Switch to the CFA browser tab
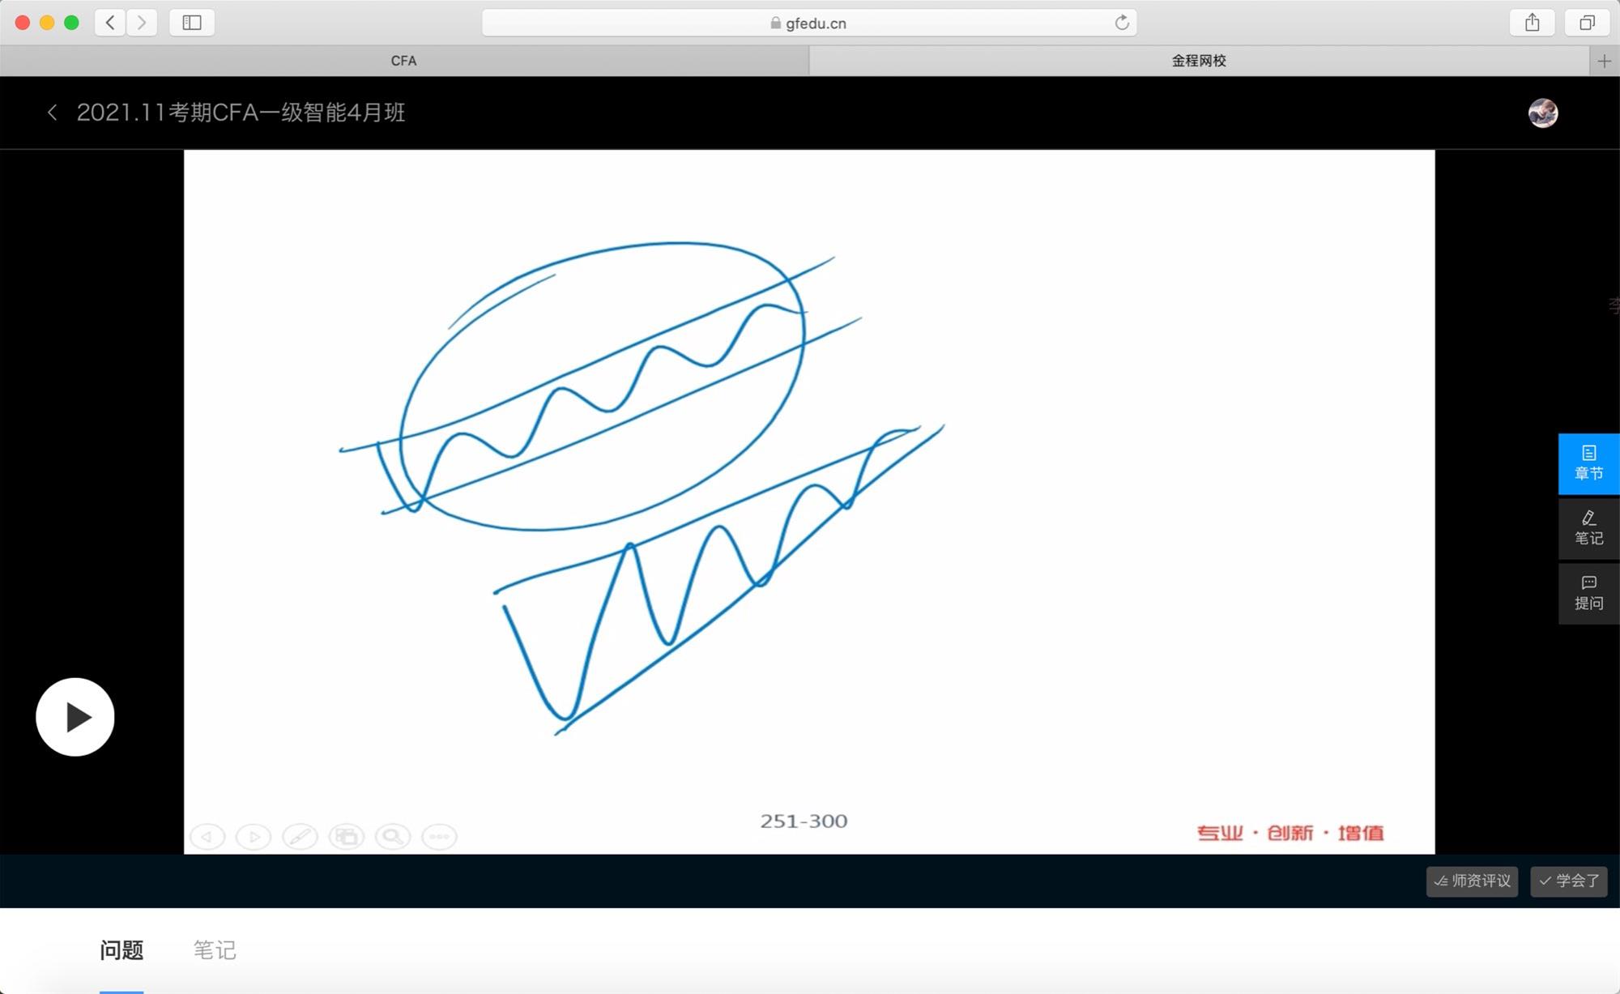 [x=403, y=61]
